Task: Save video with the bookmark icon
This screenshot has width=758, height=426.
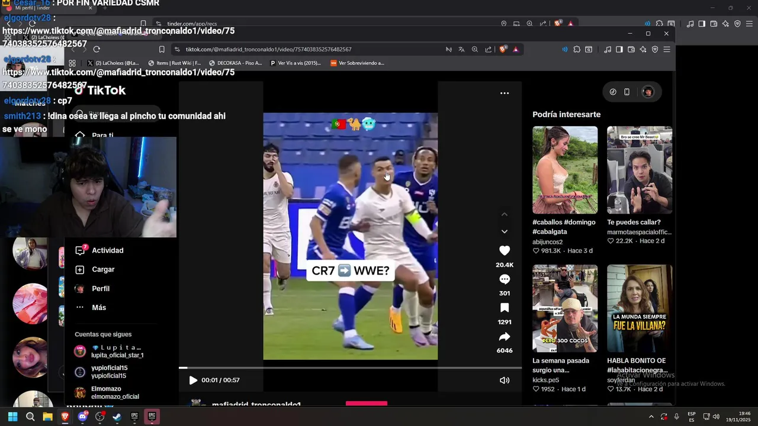Action: pos(504,308)
